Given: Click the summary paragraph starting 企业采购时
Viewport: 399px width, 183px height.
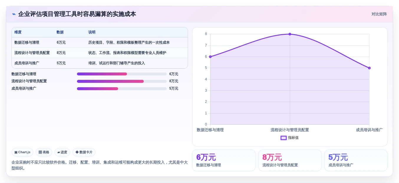Looking at the screenshot, I should [x=100, y=165].
